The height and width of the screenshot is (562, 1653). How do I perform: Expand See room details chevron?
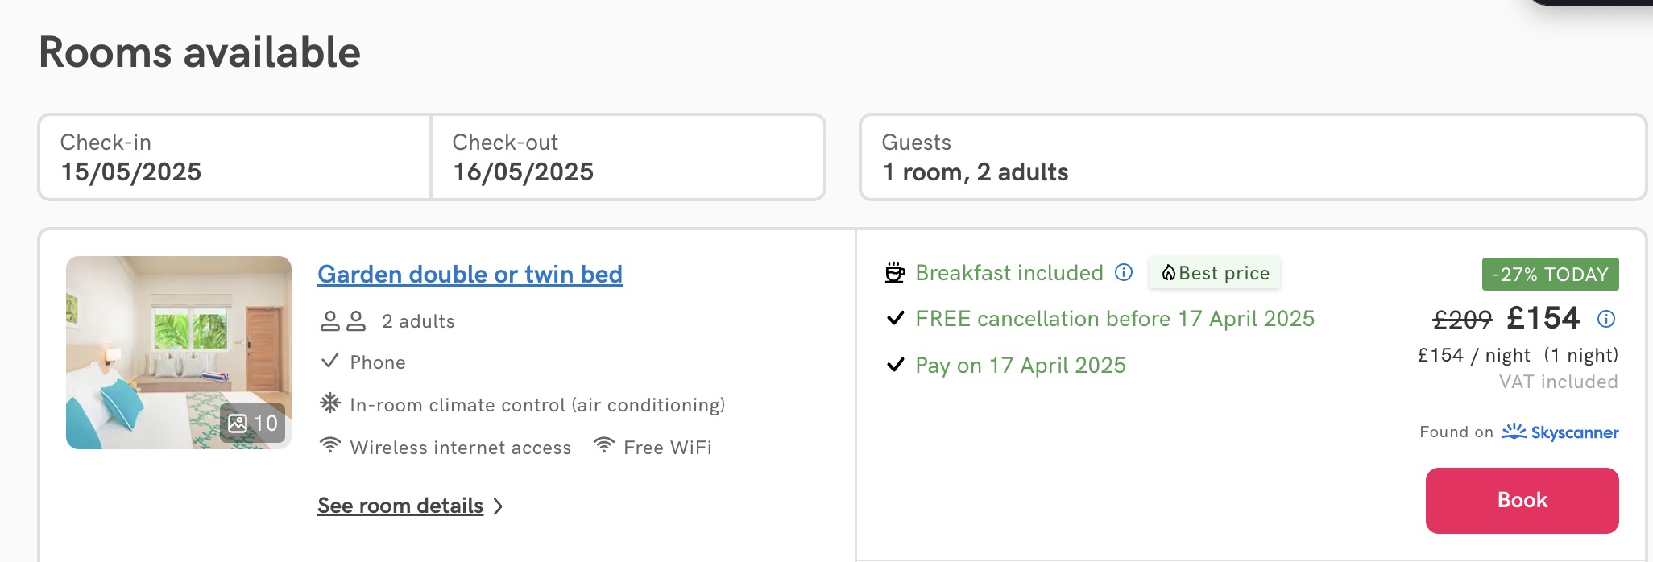click(498, 506)
